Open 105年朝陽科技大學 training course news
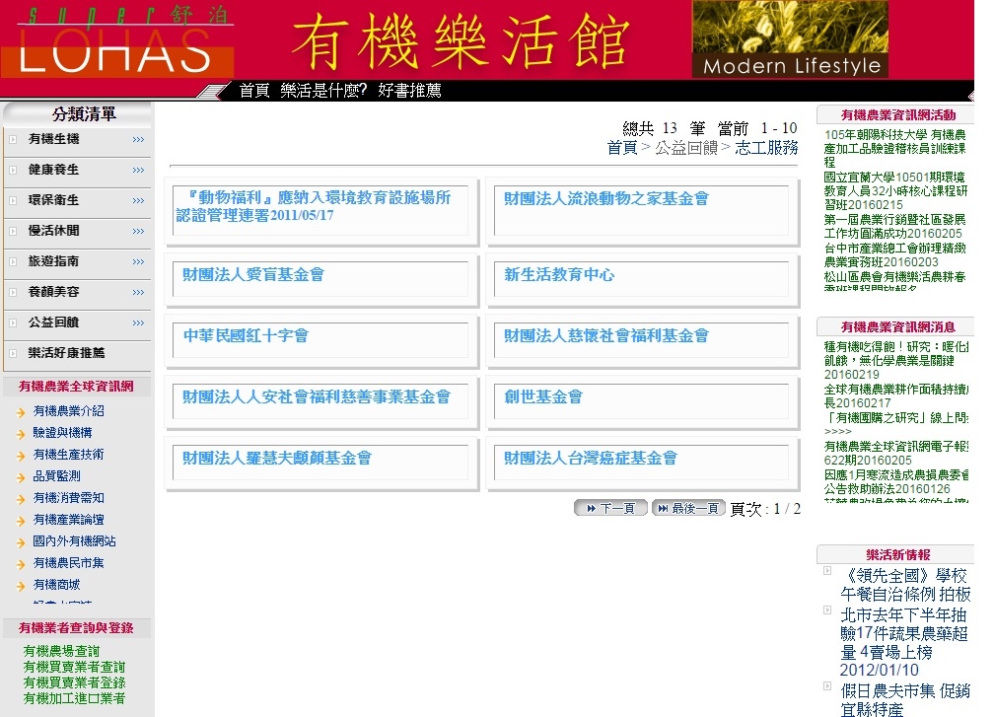The height and width of the screenshot is (717, 994). [894, 148]
